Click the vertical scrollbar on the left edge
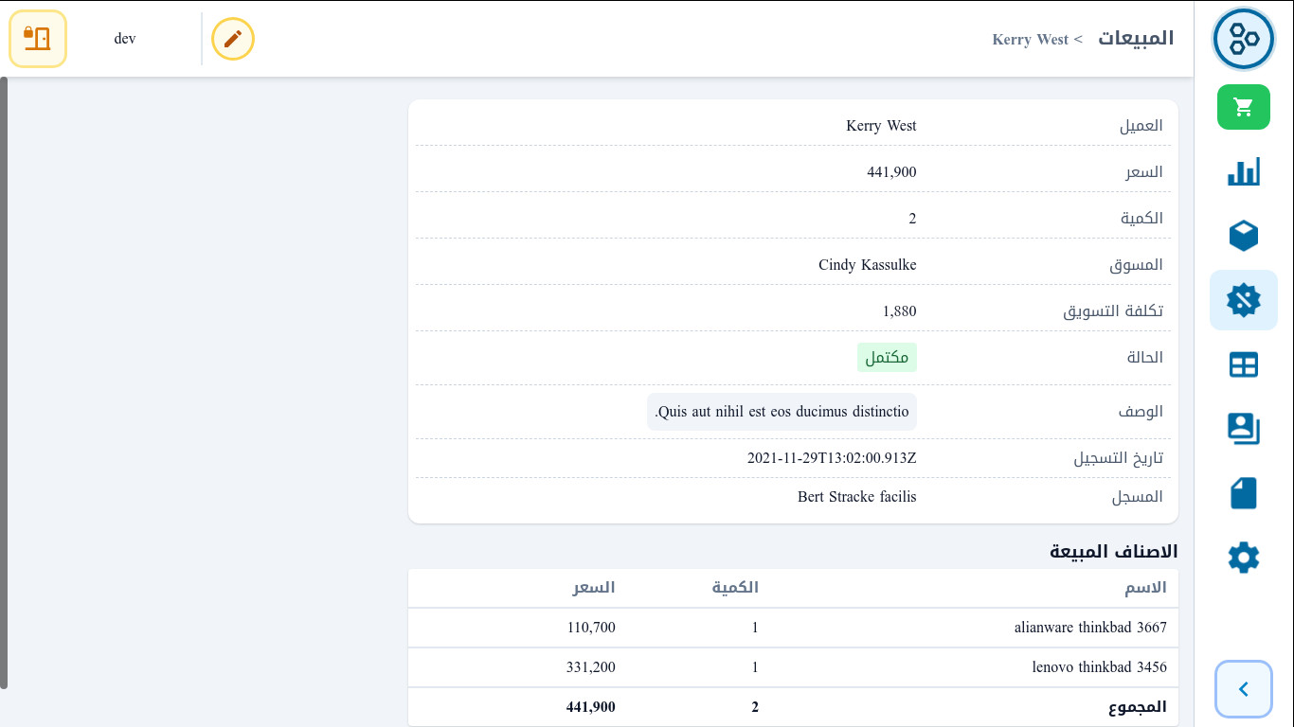1294x727 pixels. pyautogui.click(x=4, y=383)
